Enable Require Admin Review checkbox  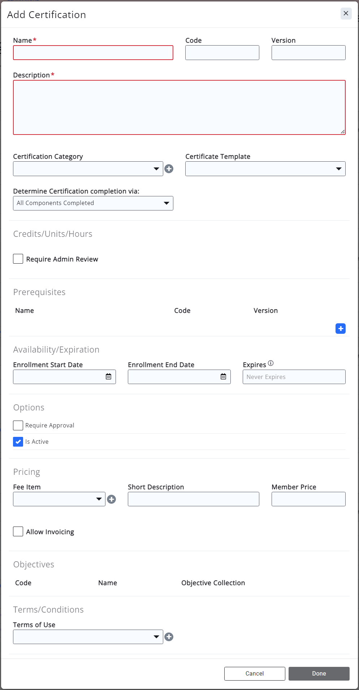[x=18, y=259]
